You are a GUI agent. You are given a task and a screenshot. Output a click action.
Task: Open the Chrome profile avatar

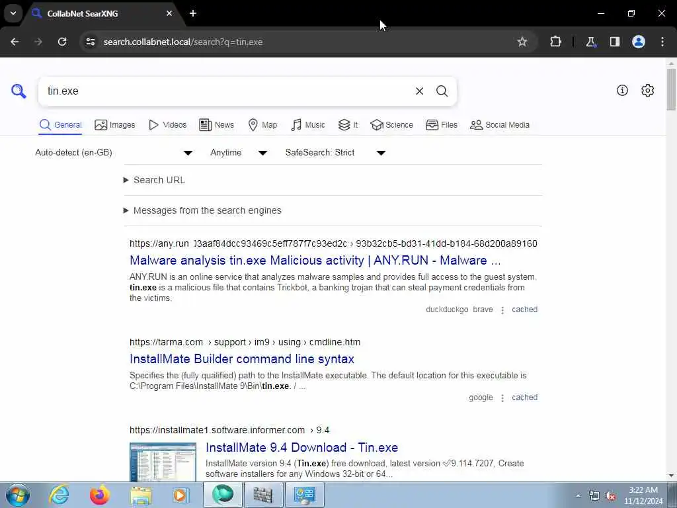(x=639, y=42)
